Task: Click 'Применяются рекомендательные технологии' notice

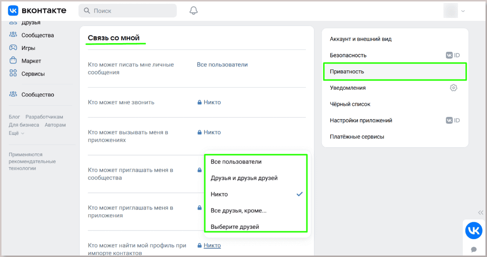Action: click(x=32, y=161)
